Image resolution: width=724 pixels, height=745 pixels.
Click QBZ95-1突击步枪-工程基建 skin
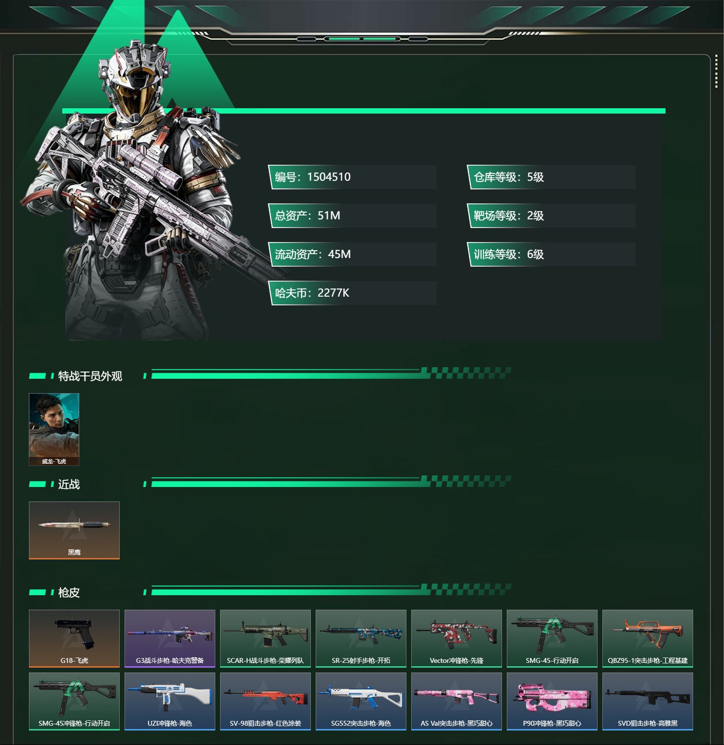[648, 639]
